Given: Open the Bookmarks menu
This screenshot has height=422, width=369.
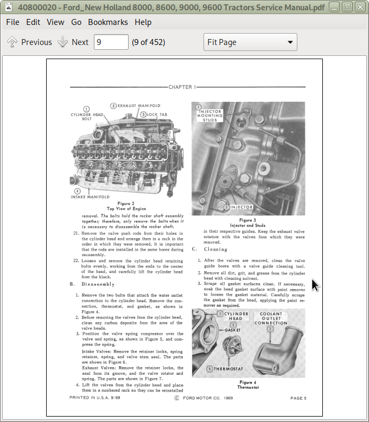Looking at the screenshot, I should 108,22.
